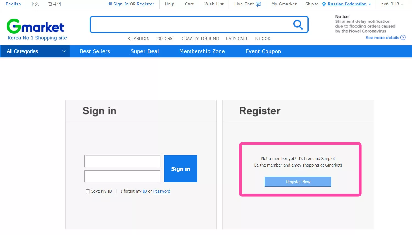The height and width of the screenshot is (235, 412).
Task: Click the Korea No.1 Shopping site tagline
Action: 37,38
